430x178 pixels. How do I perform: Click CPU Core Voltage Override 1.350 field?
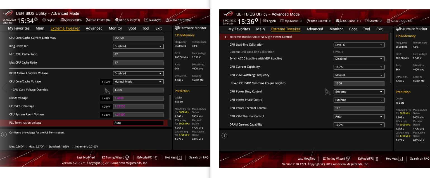pos(138,90)
